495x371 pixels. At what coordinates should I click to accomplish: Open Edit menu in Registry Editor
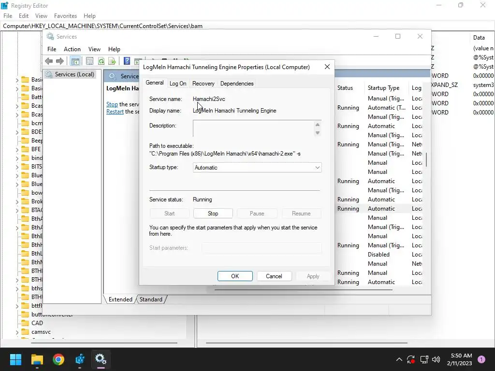click(x=24, y=16)
